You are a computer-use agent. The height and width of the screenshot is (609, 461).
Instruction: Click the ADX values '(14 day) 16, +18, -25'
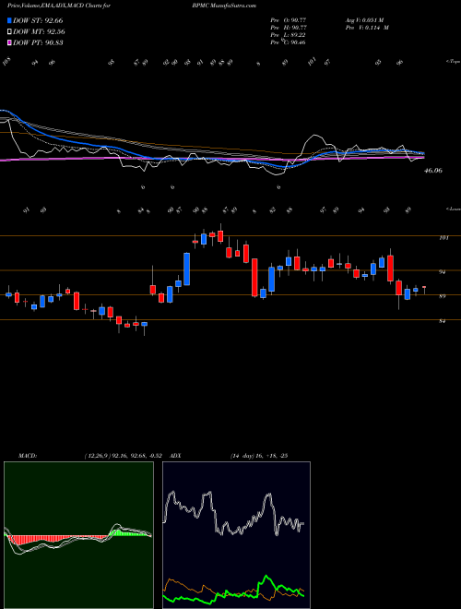coord(259,456)
